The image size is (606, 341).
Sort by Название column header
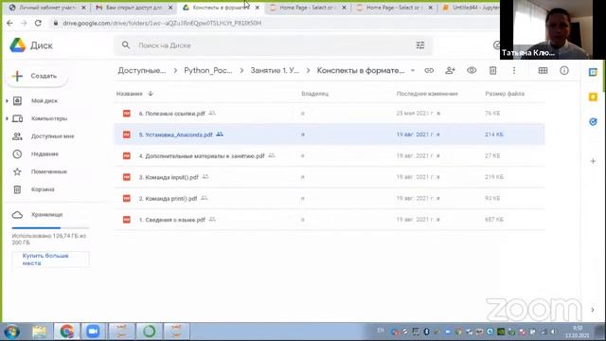(130, 94)
